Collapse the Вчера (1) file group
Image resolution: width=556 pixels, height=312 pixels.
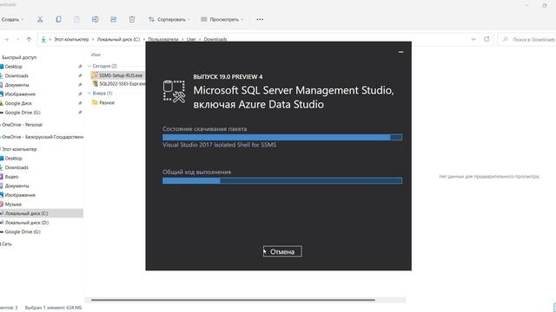(x=89, y=94)
